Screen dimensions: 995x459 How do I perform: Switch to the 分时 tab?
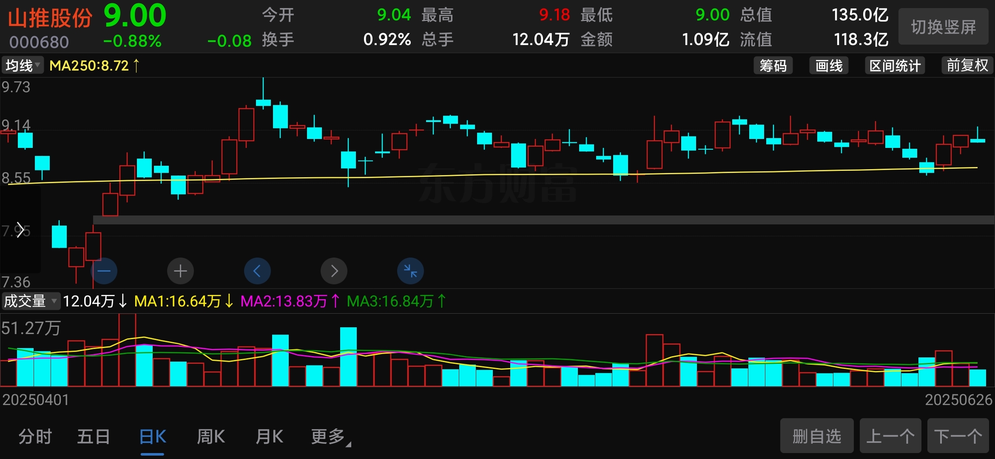[x=35, y=436]
